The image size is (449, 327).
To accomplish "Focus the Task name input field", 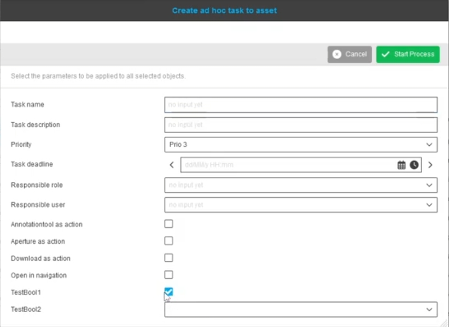I will 301,105.
